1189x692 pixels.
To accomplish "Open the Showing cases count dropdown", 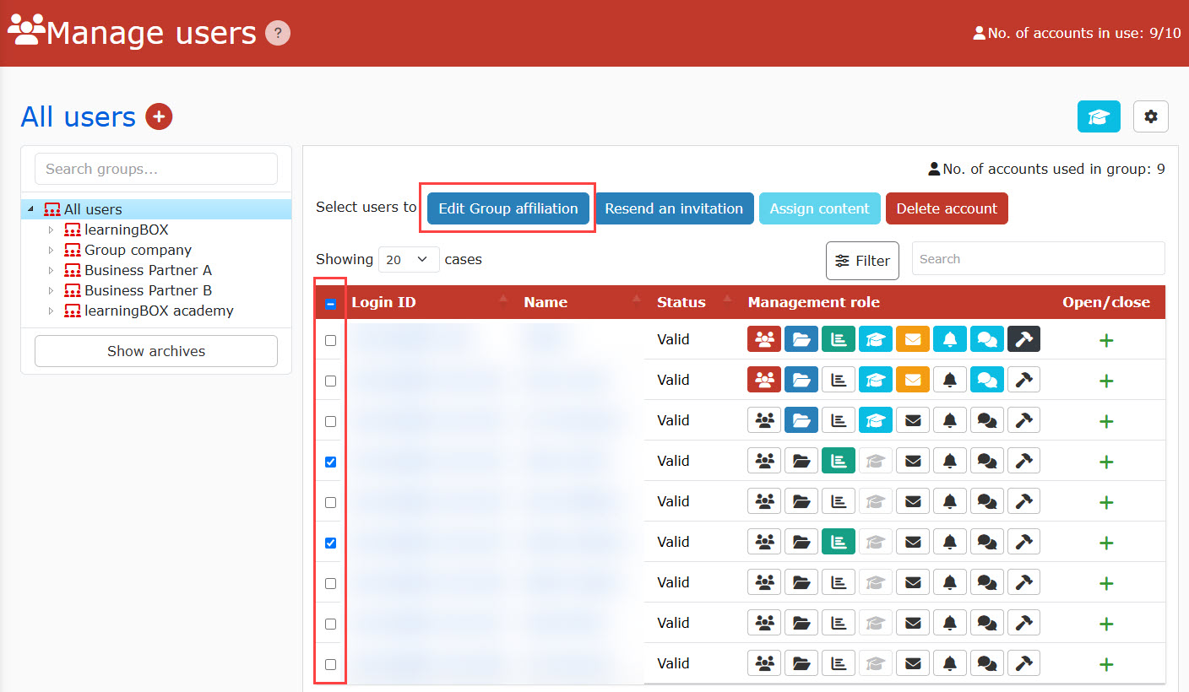I will pyautogui.click(x=409, y=260).
